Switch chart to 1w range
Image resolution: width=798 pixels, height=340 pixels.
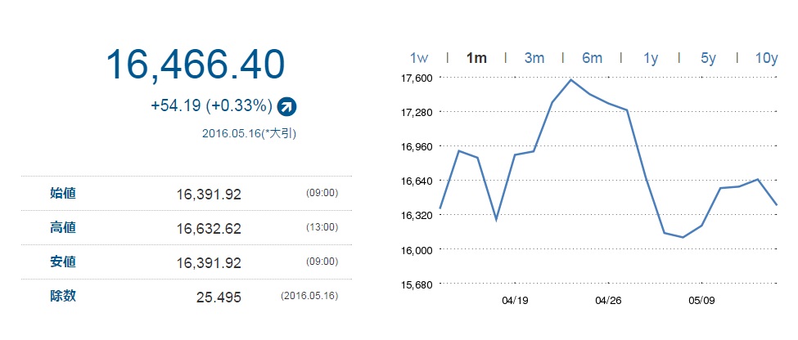(x=418, y=58)
